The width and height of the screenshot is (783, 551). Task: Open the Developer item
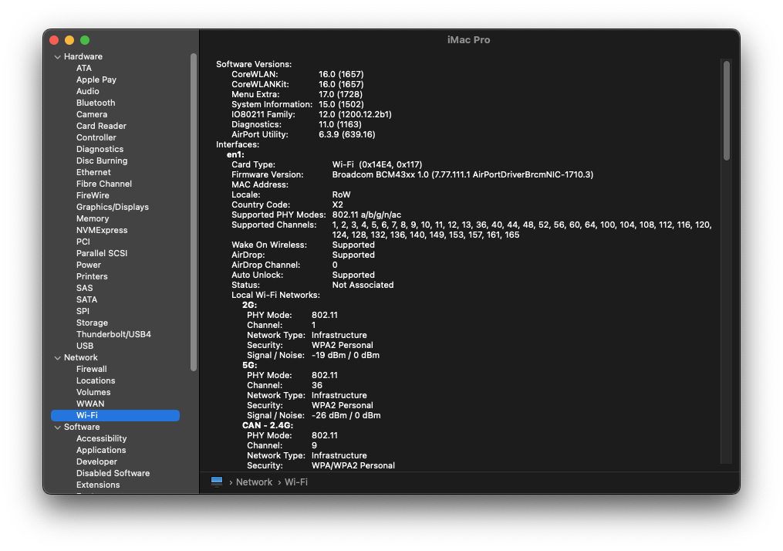tap(96, 461)
